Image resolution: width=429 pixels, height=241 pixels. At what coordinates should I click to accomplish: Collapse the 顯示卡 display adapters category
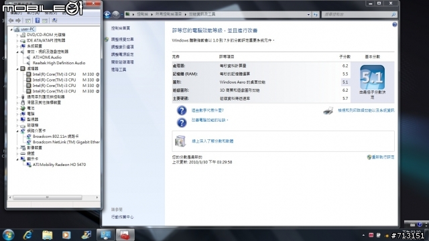coord(17,159)
